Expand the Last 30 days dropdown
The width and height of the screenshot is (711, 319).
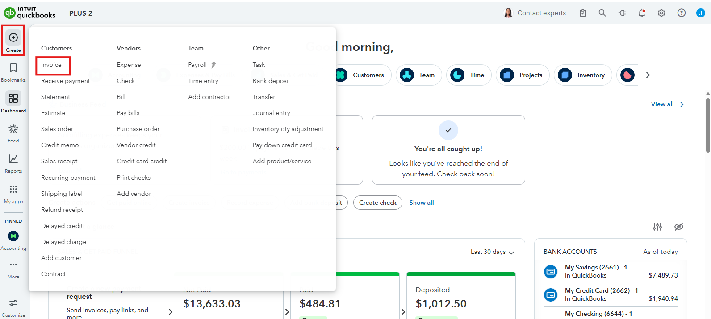coord(492,252)
